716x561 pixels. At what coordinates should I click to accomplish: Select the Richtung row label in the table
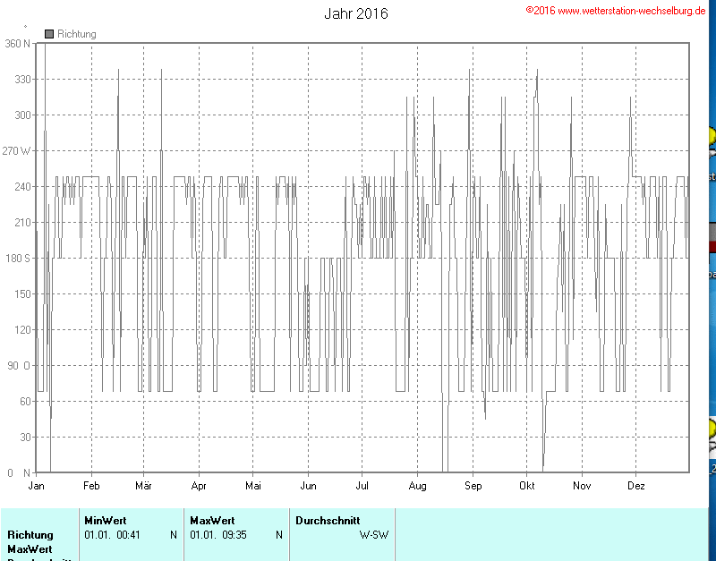click(30, 534)
